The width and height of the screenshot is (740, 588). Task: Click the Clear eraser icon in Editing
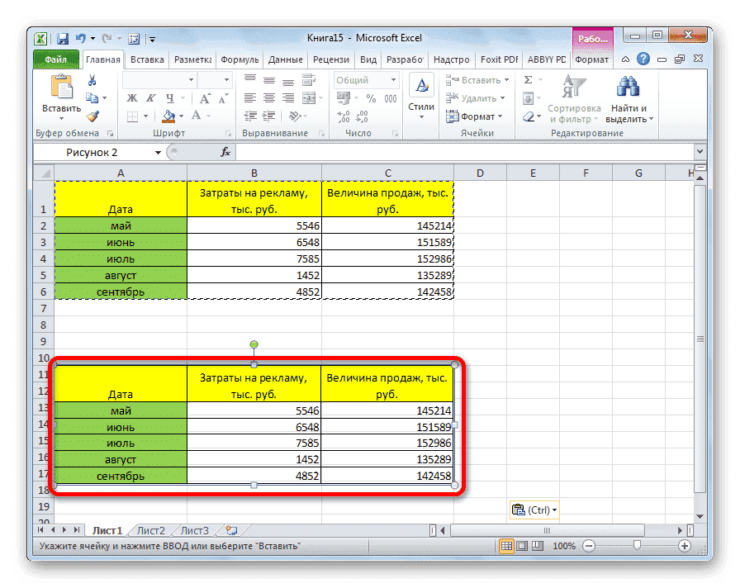(529, 116)
